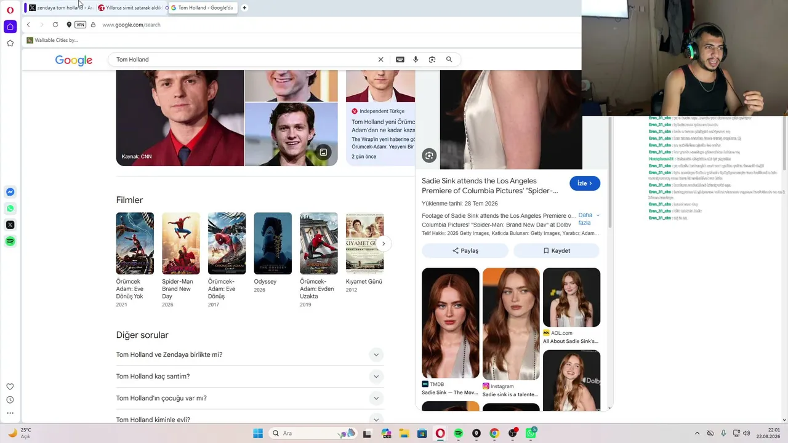Open the on-screen keyboard input tool
788x443 pixels.
(x=400, y=60)
